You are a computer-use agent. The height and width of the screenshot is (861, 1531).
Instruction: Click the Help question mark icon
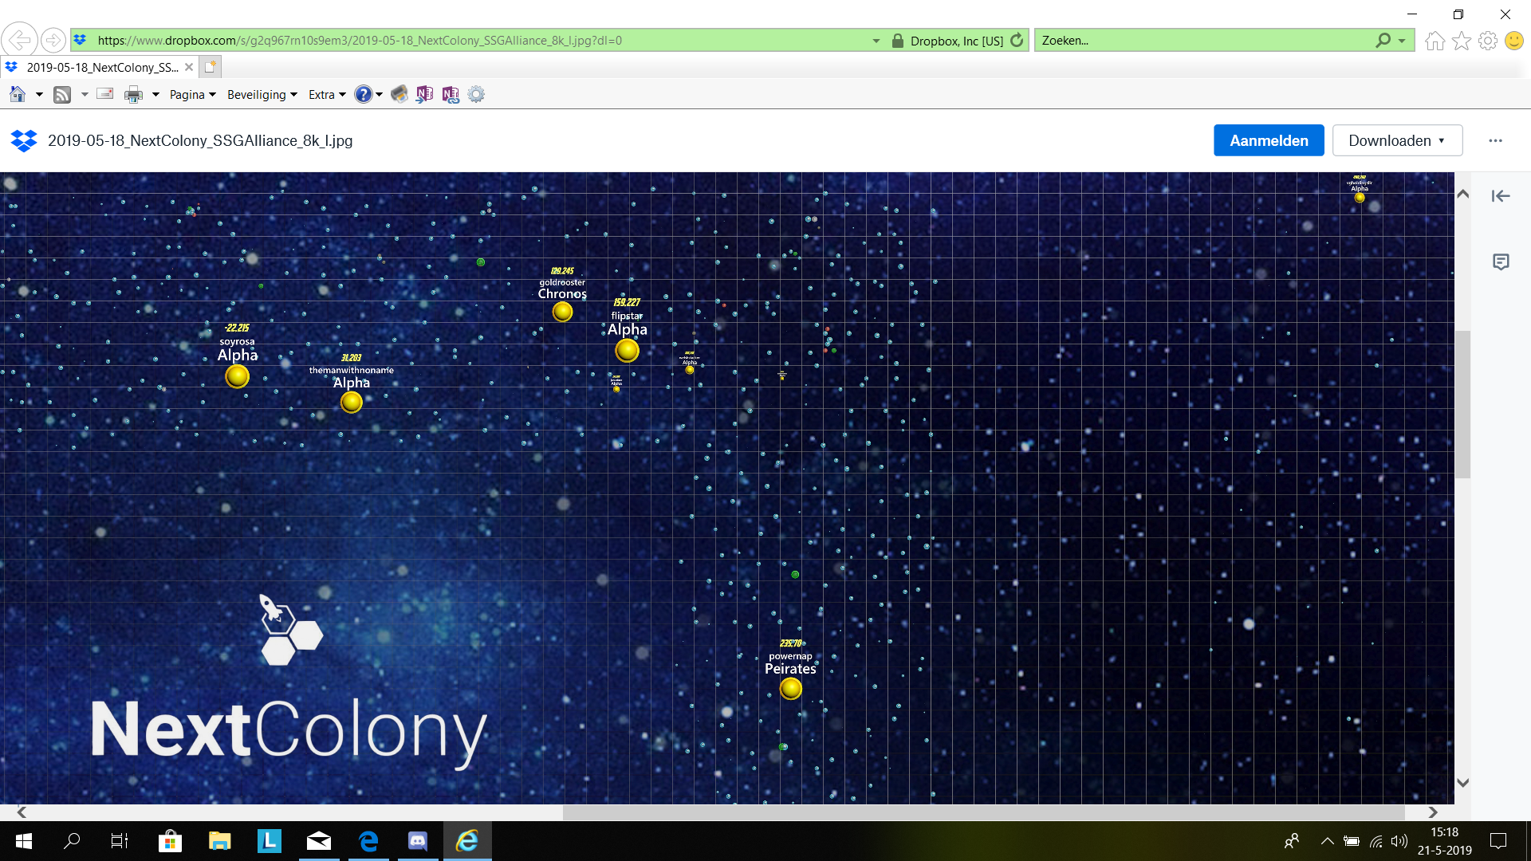click(x=363, y=94)
